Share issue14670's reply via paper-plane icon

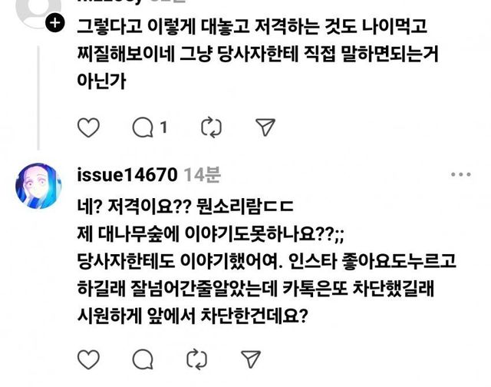pyautogui.click(x=251, y=359)
